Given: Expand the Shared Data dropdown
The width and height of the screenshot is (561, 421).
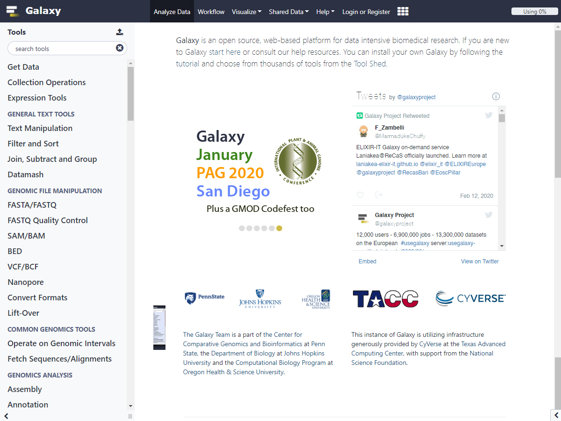Looking at the screenshot, I should click(x=288, y=12).
